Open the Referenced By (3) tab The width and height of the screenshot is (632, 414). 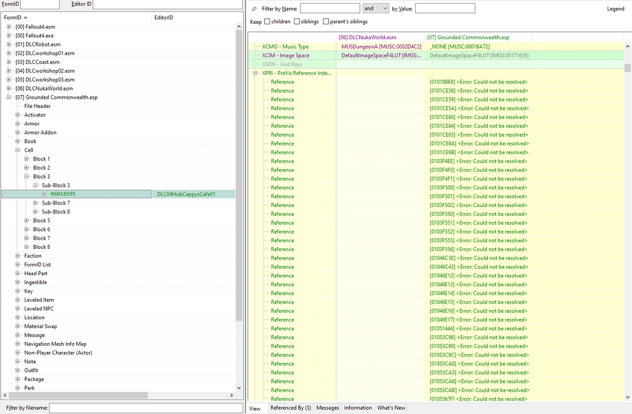290,408
